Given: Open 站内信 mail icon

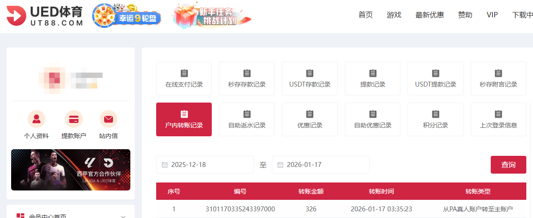Looking at the screenshot, I should [108, 119].
